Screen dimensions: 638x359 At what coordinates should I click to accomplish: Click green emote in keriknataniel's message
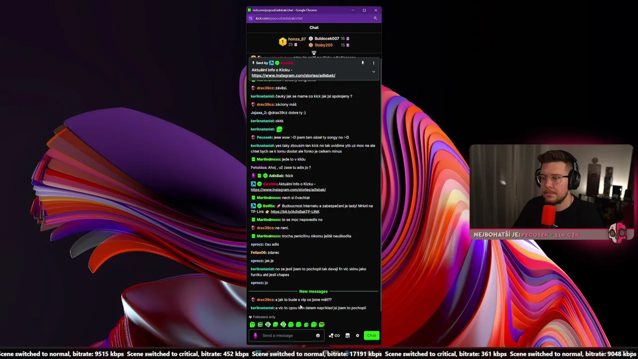point(279,129)
